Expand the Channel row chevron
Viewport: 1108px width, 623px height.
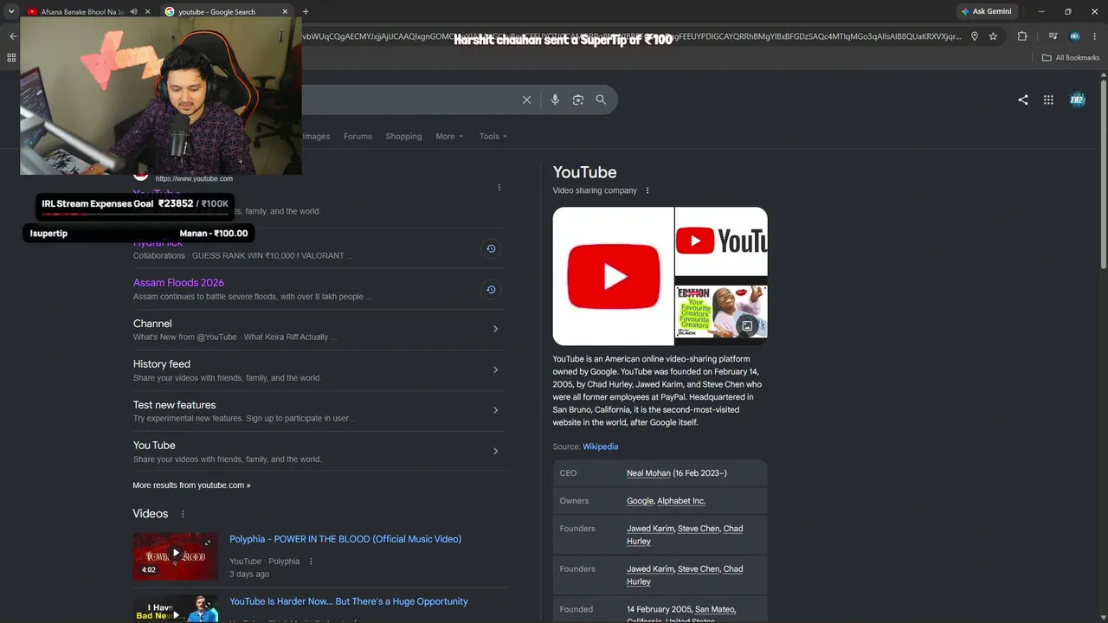495,329
